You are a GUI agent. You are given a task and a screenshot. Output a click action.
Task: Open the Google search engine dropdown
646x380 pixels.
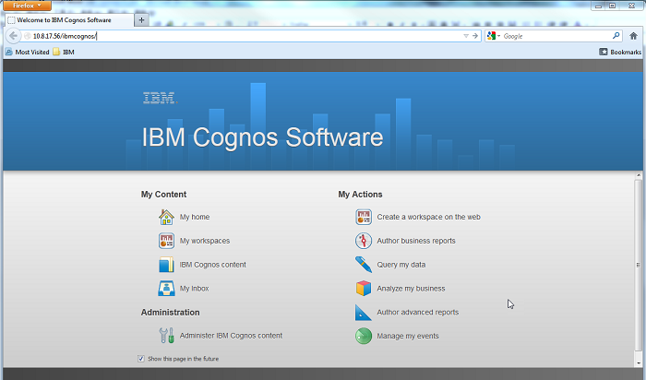[493, 36]
